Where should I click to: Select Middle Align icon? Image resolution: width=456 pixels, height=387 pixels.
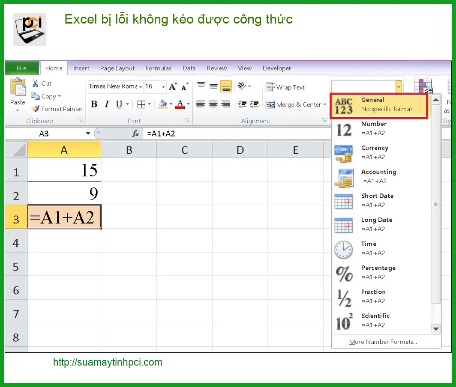pos(213,86)
